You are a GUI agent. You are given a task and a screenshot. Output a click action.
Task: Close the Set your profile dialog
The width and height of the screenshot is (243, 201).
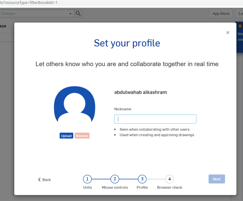pos(228,32)
